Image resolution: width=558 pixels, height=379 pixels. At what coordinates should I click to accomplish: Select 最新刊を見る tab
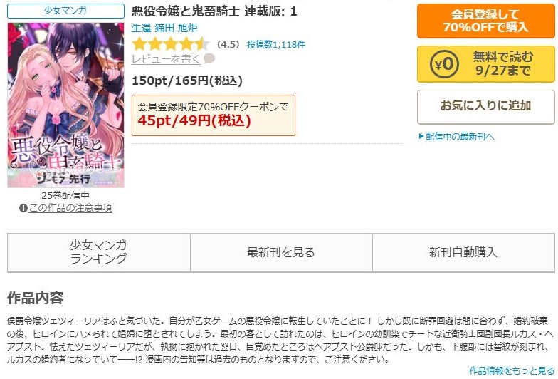tap(281, 252)
